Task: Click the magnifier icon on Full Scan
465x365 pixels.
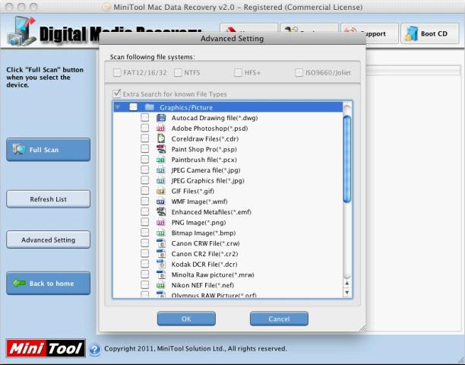Action: tap(19, 149)
